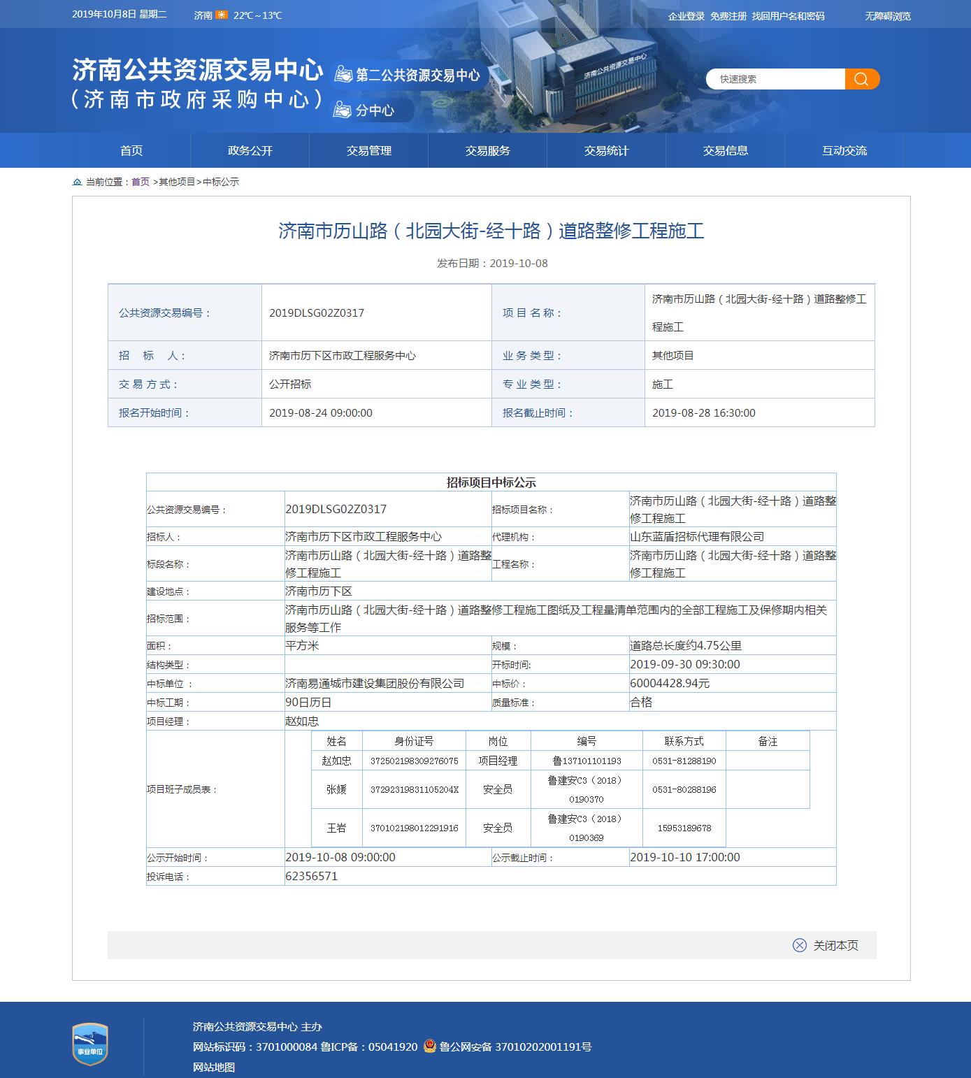Click the page title 济南市历山路 道路整修工程施工
Viewport: 971px width, 1078px height.
coord(491,231)
